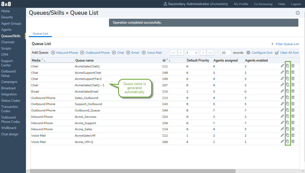The image size is (305, 173).
Task: Open Wallboard in sidebar
Action: [x=9, y=128]
